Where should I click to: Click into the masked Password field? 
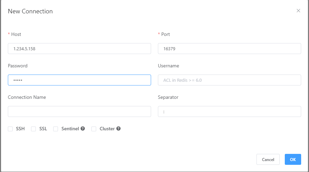pos(79,80)
